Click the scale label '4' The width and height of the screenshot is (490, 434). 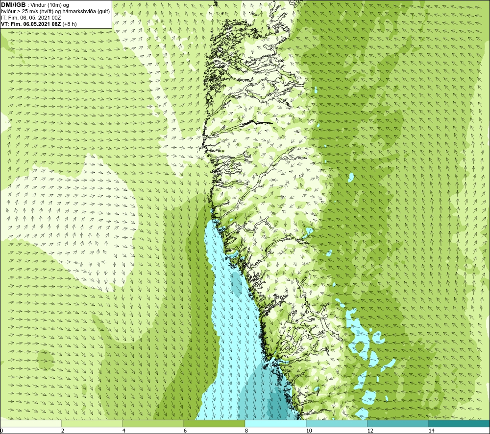[124, 431]
